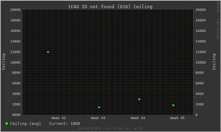Click the red arrow atop right axis
The image size is (221, 132).
click(193, 8)
